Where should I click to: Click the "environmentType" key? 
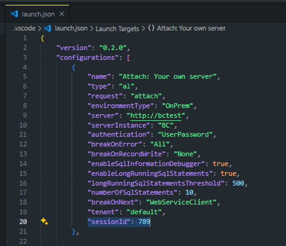point(121,106)
